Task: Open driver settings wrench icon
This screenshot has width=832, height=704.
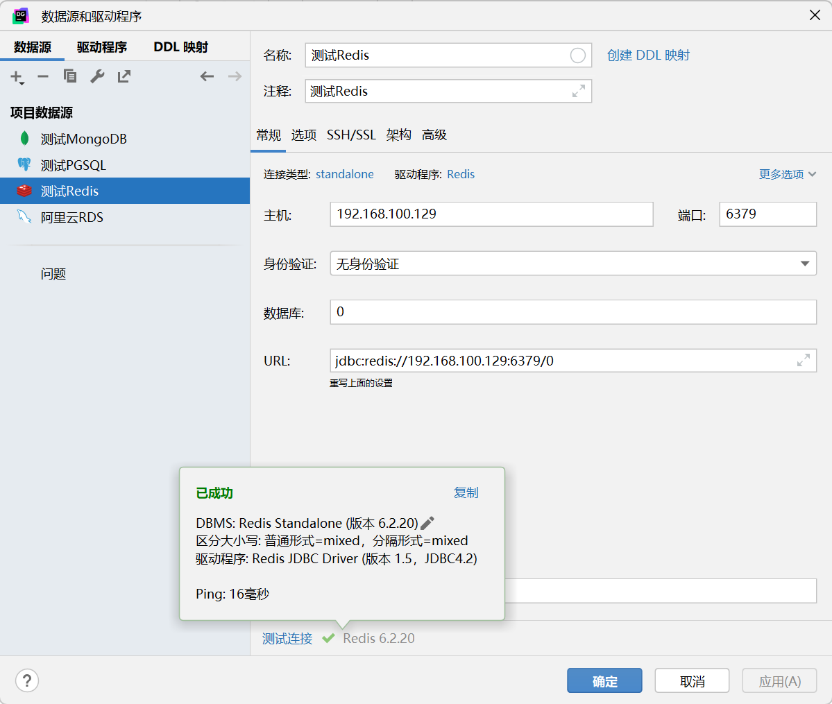Action: tap(97, 76)
